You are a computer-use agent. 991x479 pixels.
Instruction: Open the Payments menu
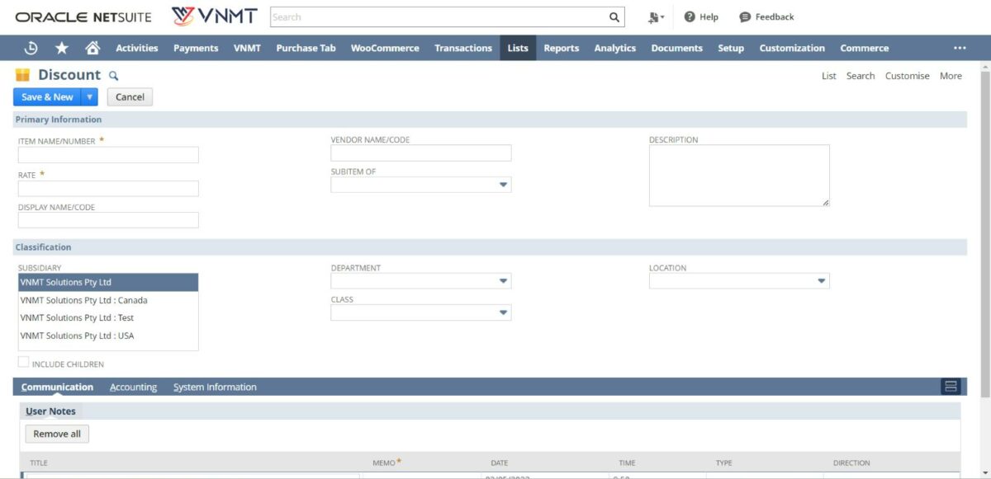[196, 48]
